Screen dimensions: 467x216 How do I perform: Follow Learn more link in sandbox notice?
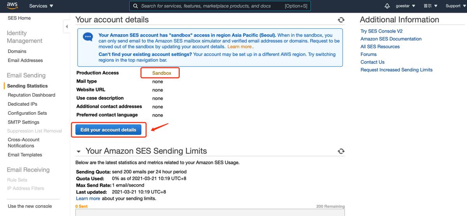click(x=240, y=47)
